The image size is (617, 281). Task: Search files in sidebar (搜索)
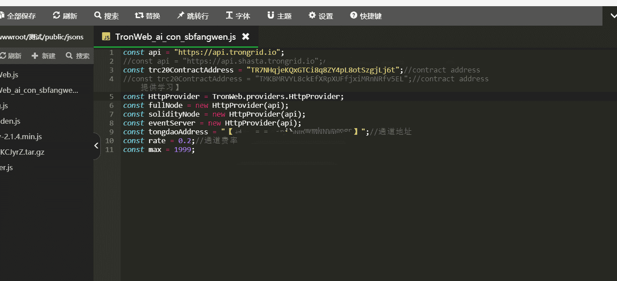[78, 56]
